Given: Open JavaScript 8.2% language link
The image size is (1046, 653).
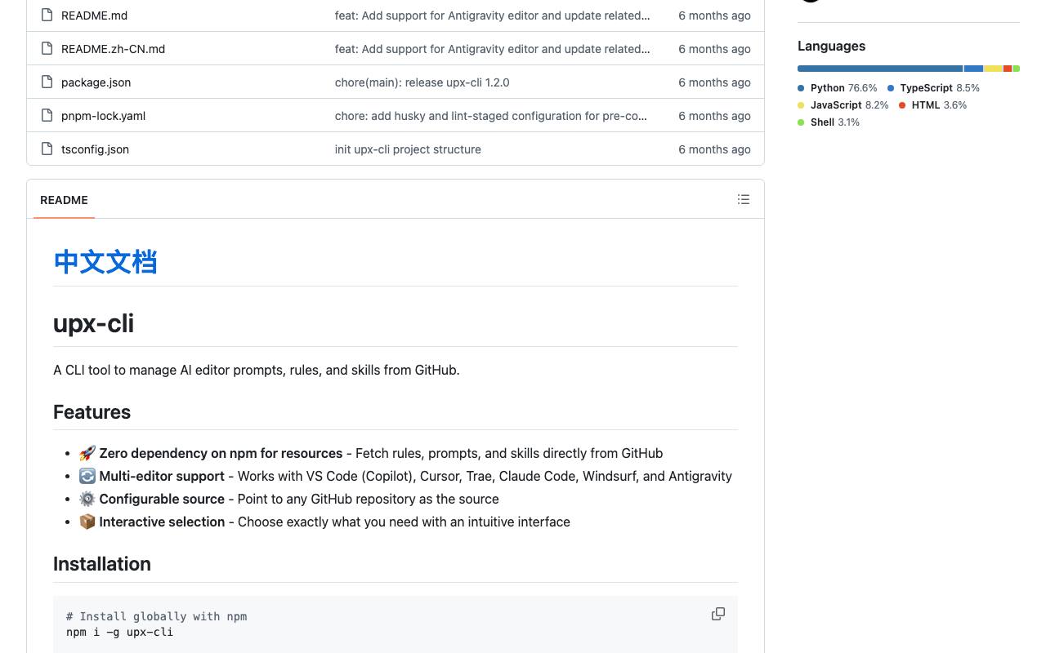Looking at the screenshot, I should pos(843,105).
